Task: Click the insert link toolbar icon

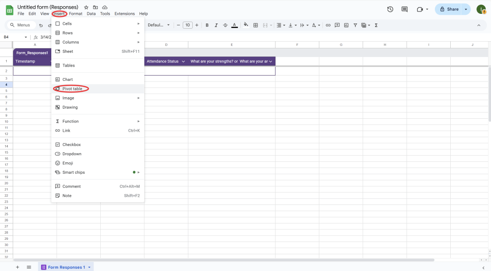Action: click(x=328, y=25)
